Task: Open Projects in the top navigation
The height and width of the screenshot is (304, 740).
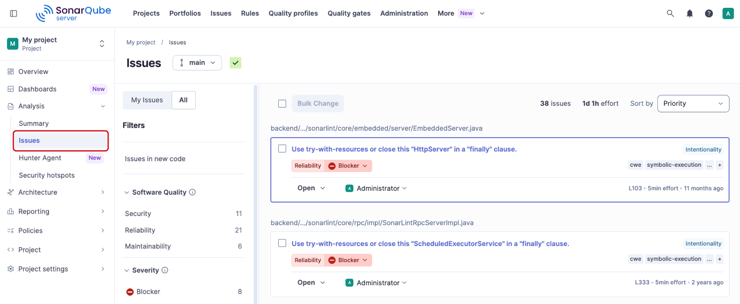Action: click(x=146, y=13)
